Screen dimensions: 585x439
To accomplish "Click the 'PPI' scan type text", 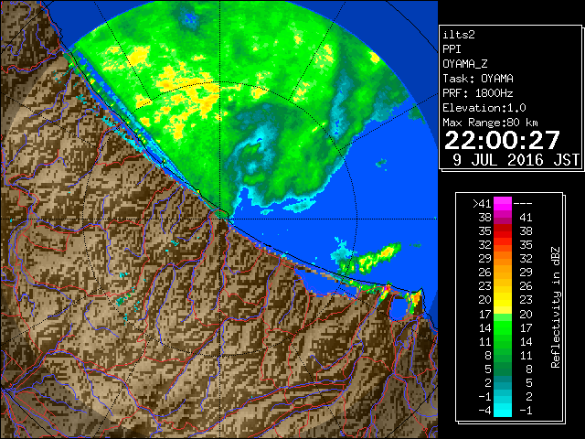I will click(452, 49).
